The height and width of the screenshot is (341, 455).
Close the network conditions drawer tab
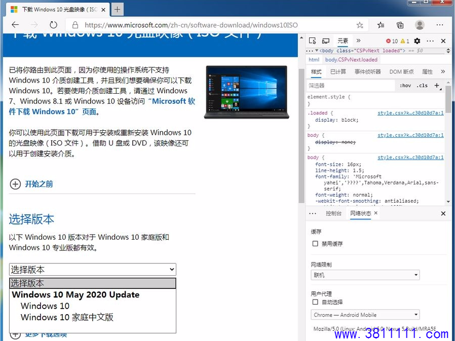pyautogui.click(x=376, y=213)
